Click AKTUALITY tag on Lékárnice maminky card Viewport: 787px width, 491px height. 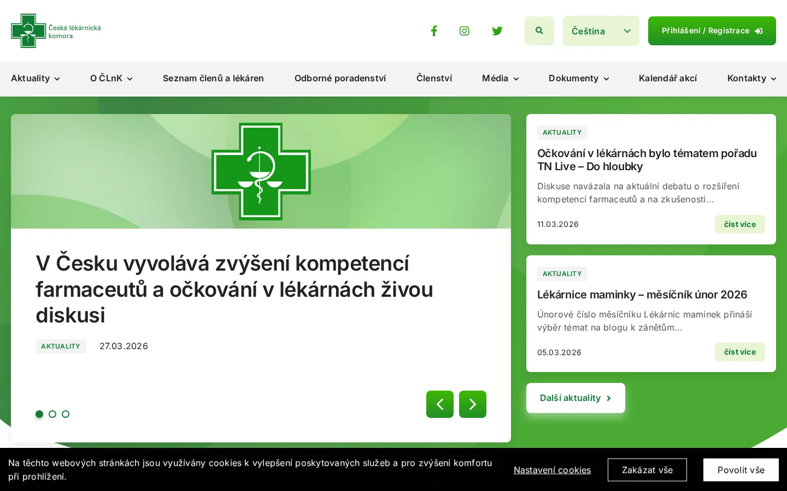[x=562, y=274]
